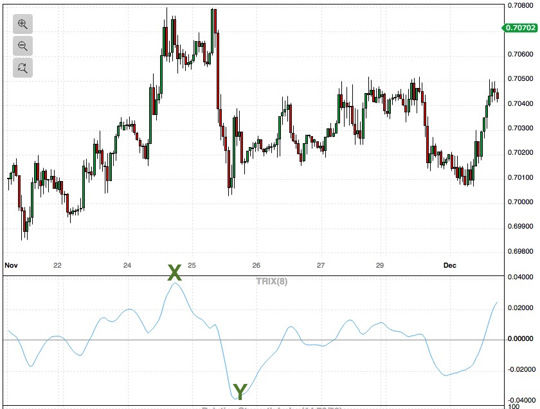Image resolution: width=540 pixels, height=409 pixels.
Task: Click the 29 date label on time axis
Action: [380, 265]
